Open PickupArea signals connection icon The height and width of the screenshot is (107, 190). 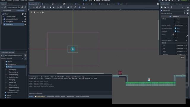tap(23, 22)
